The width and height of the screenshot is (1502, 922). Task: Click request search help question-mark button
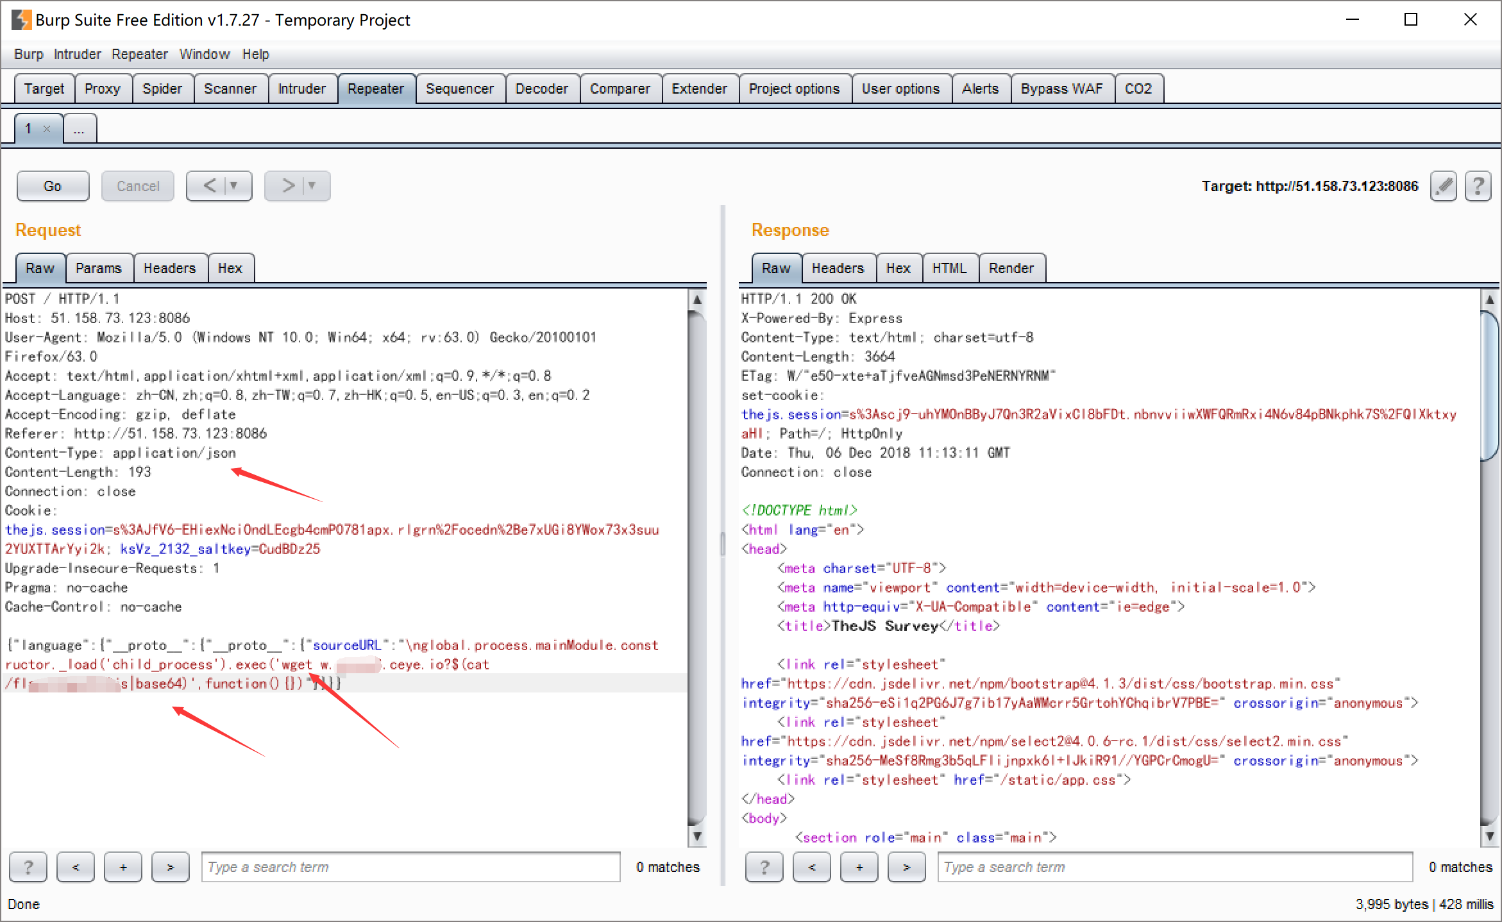(28, 868)
